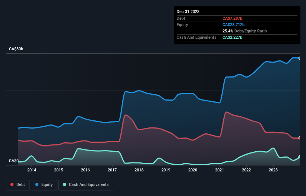Click the blue Equity endpoint marker
Screen dimensions: 306x196
point(300,58)
